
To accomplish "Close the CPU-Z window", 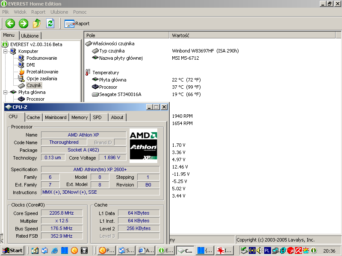I will click(x=164, y=107).
